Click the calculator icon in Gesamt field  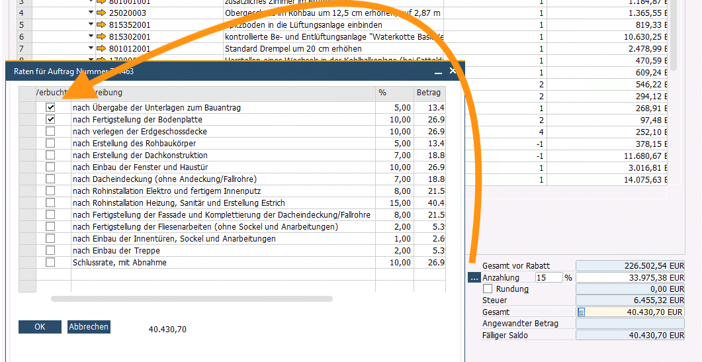pyautogui.click(x=581, y=312)
